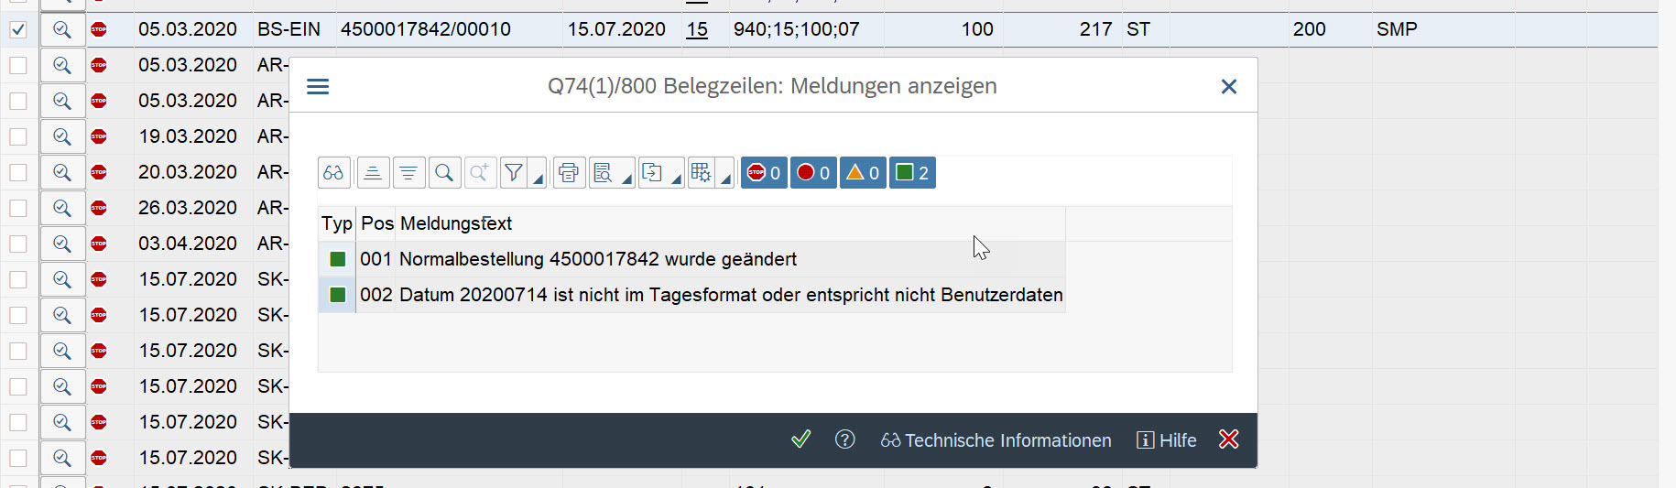Click the green checkmark to confirm

coord(800,439)
